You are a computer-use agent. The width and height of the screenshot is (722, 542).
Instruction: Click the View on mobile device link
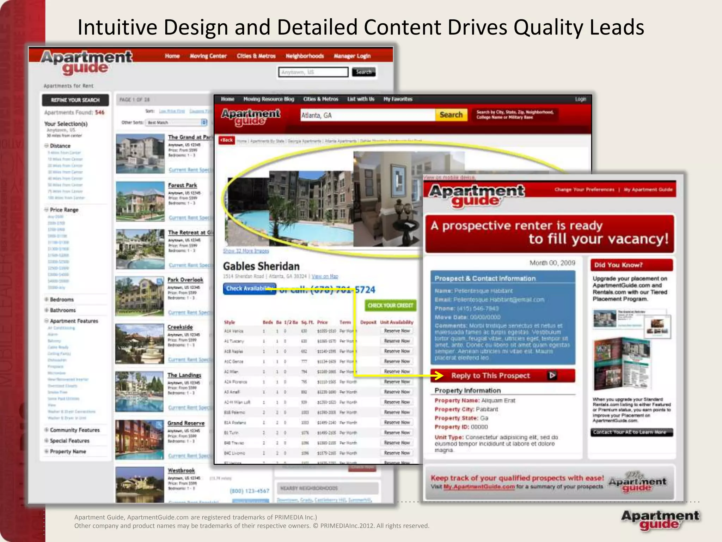click(x=449, y=177)
